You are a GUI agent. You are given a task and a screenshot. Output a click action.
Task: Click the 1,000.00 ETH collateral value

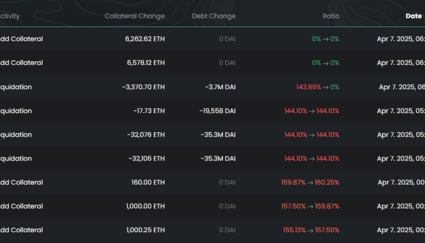[145, 206]
